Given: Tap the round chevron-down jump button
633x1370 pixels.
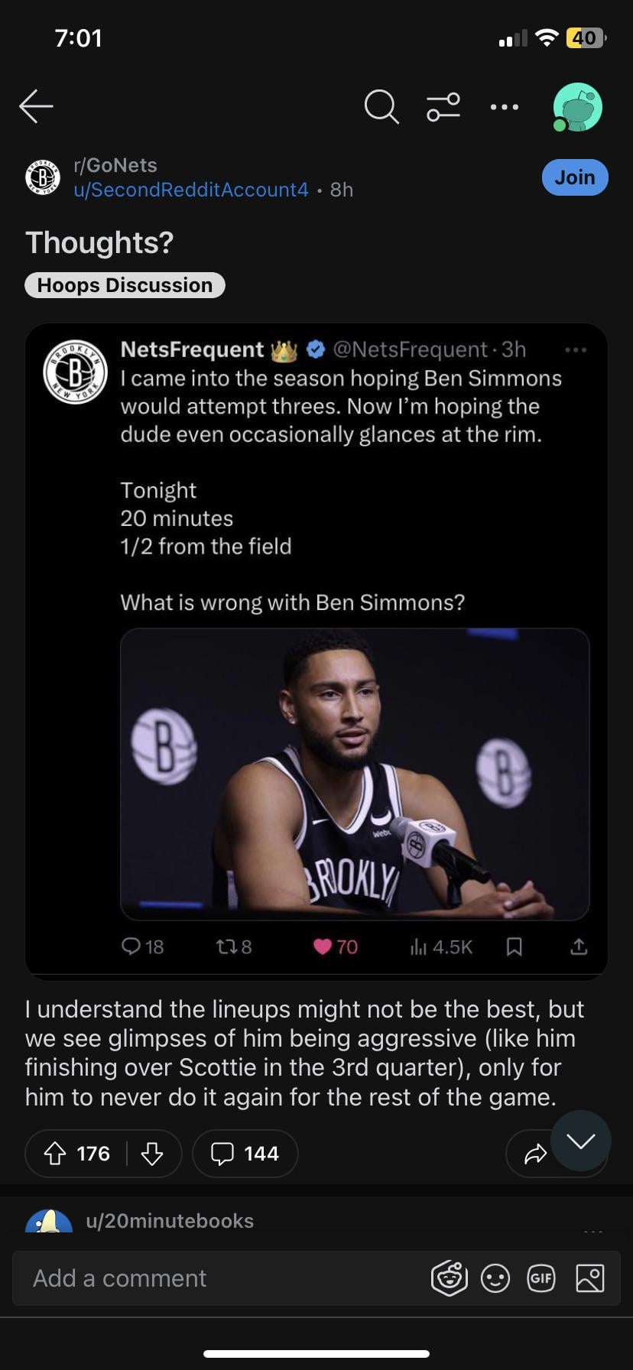Looking at the screenshot, I should coord(581,1141).
